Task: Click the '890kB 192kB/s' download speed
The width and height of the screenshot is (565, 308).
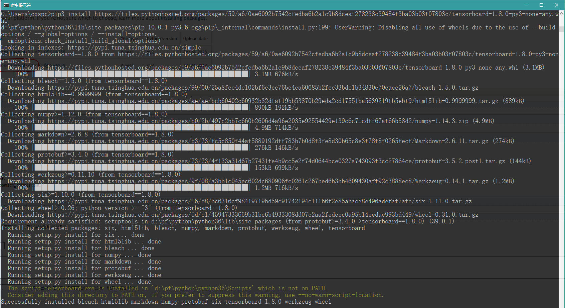Action: point(276,108)
